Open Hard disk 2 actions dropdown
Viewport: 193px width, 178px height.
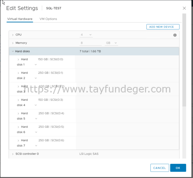pyautogui.click(x=35, y=78)
